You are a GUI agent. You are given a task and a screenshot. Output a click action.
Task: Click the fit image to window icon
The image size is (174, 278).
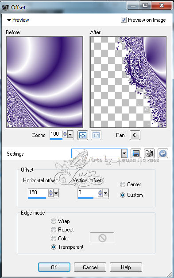(83, 135)
